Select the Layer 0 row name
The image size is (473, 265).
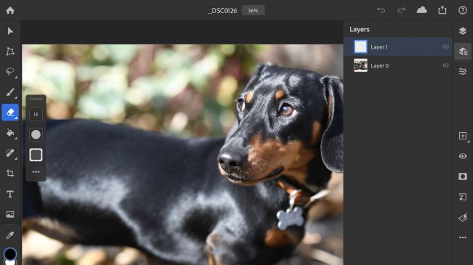[x=379, y=65]
